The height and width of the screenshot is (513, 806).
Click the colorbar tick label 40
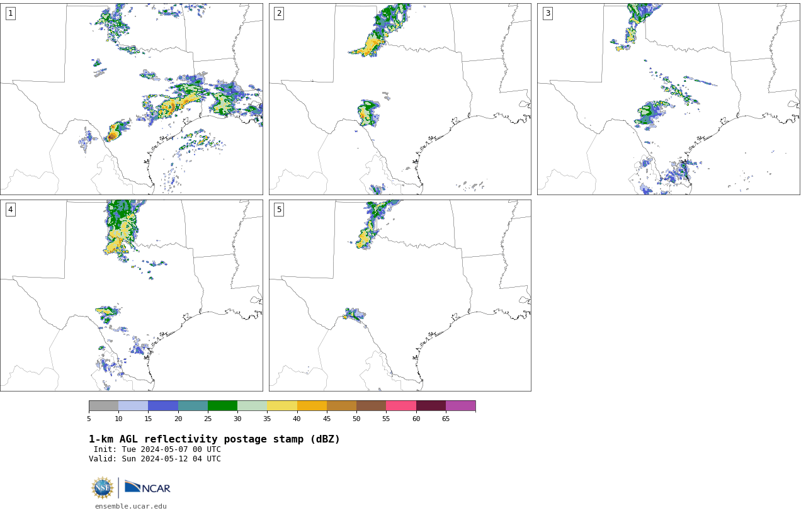click(297, 419)
